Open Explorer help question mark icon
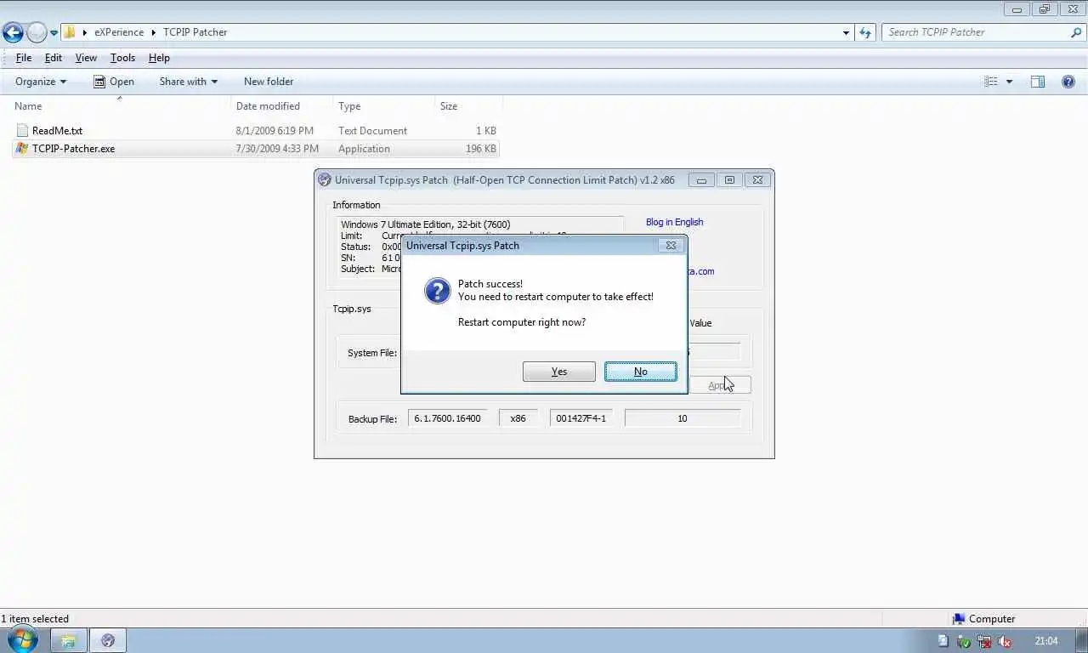This screenshot has width=1088, height=653. (1068, 82)
